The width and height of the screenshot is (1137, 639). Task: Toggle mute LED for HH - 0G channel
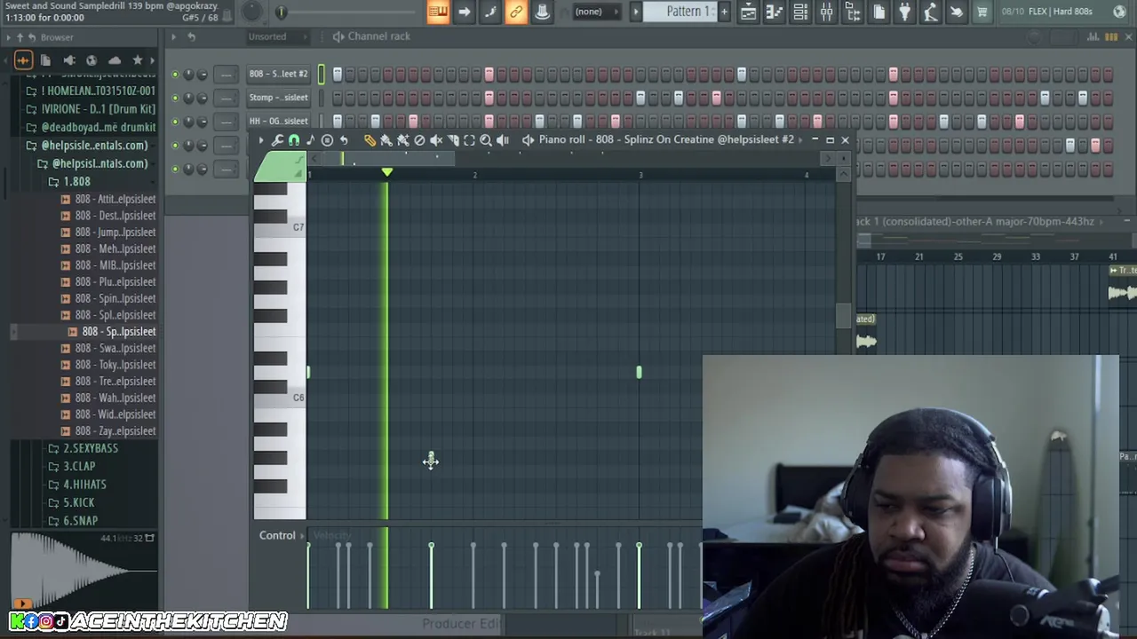pyautogui.click(x=175, y=122)
